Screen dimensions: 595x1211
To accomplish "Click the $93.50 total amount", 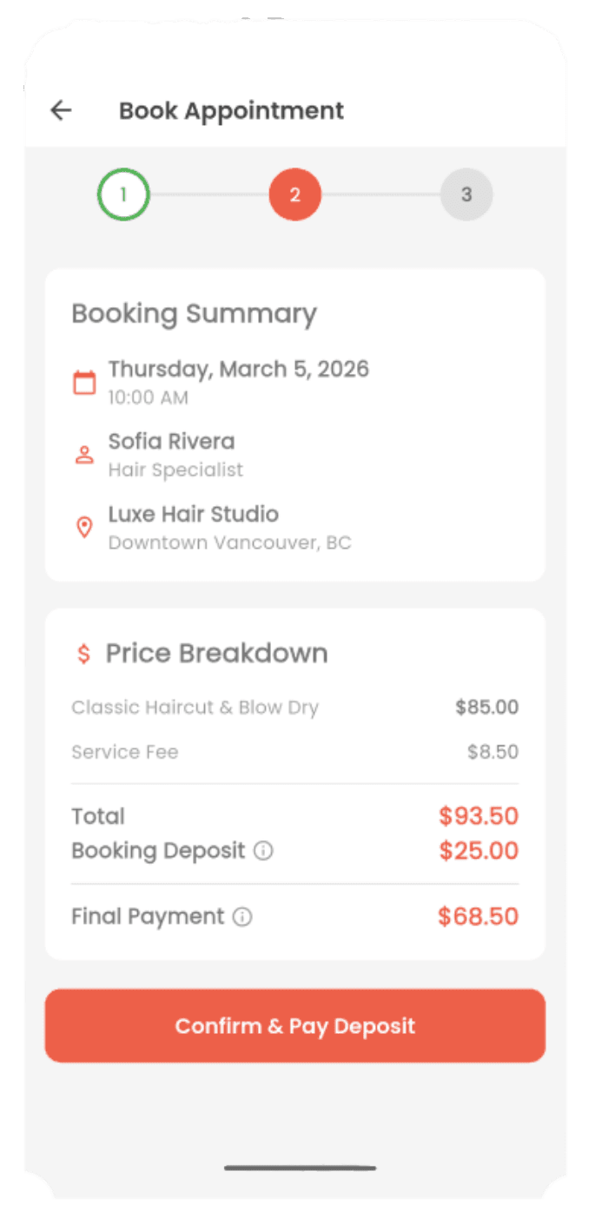I will pos(478,816).
